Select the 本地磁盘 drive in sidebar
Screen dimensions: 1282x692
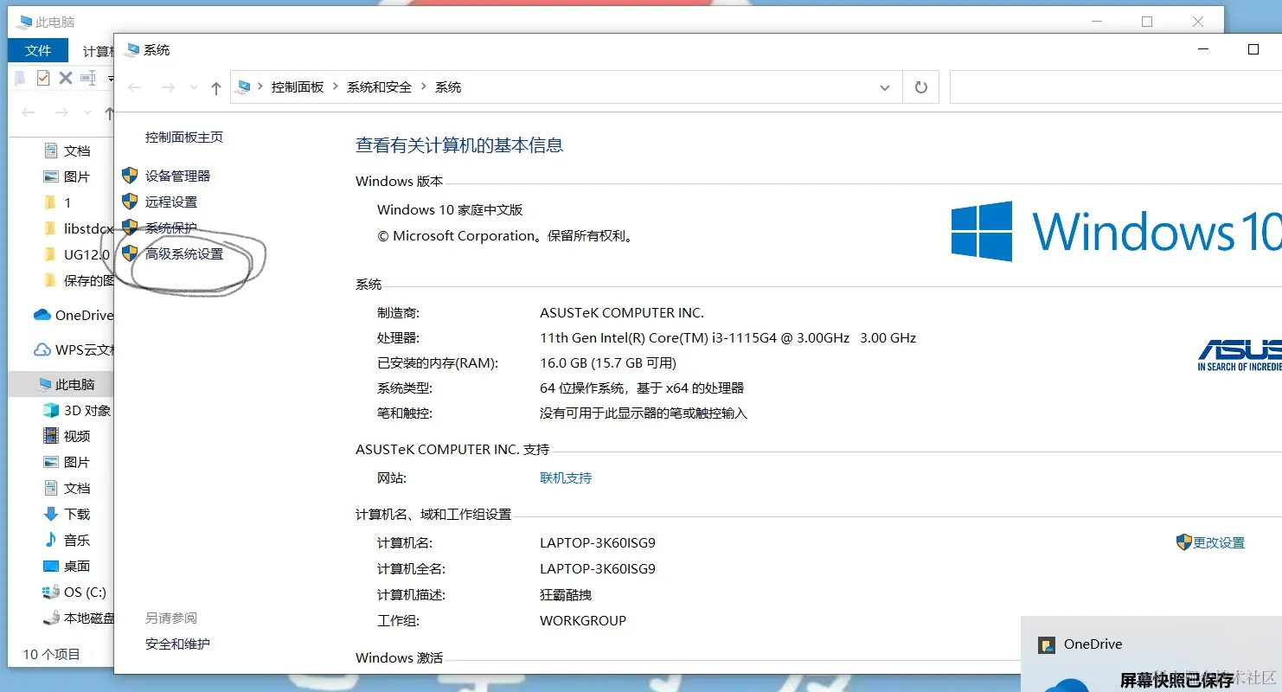coord(78,618)
